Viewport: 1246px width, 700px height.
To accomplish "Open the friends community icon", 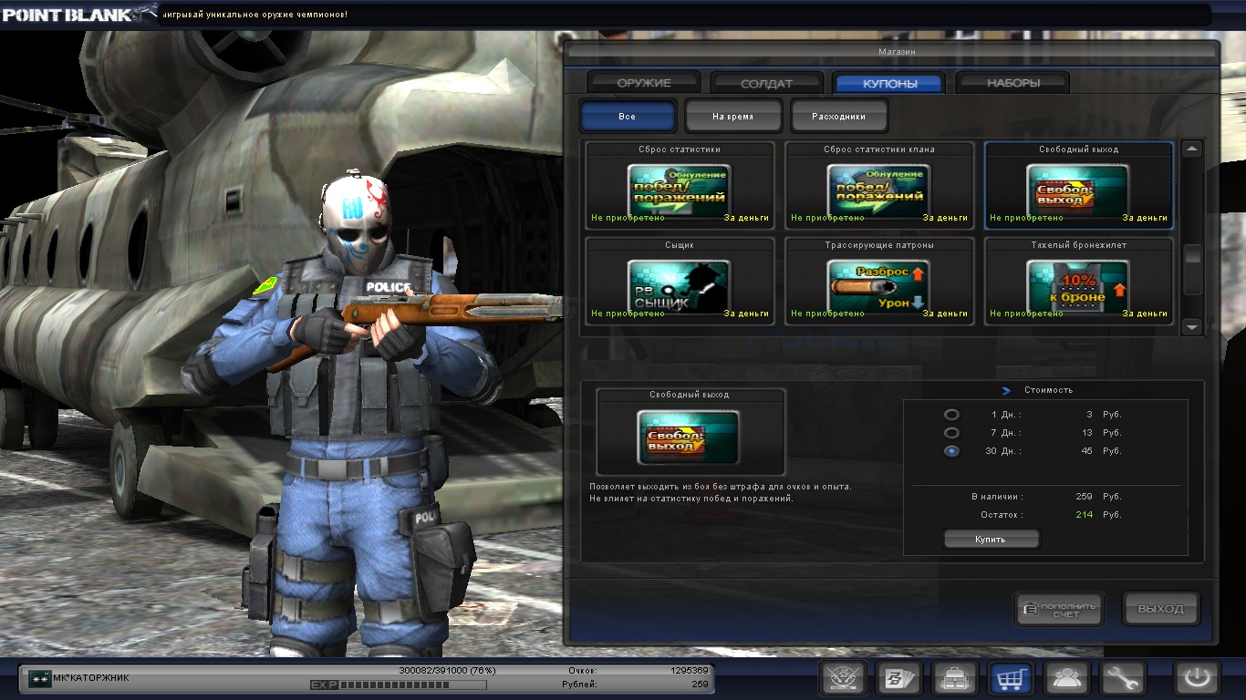I will point(1067,678).
